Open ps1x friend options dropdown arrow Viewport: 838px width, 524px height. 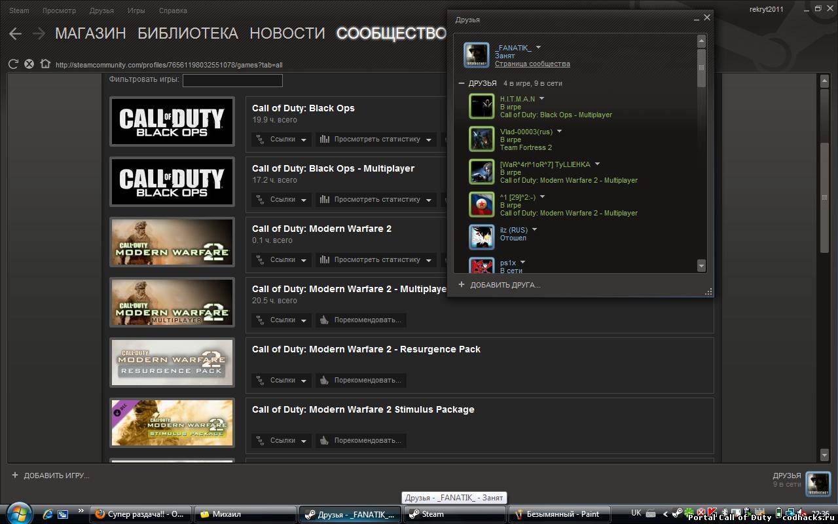(522, 263)
